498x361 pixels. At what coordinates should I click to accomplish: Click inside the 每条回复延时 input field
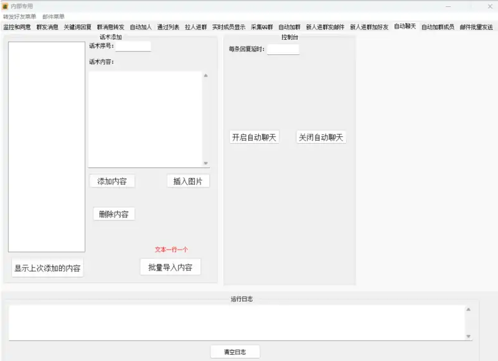click(283, 49)
